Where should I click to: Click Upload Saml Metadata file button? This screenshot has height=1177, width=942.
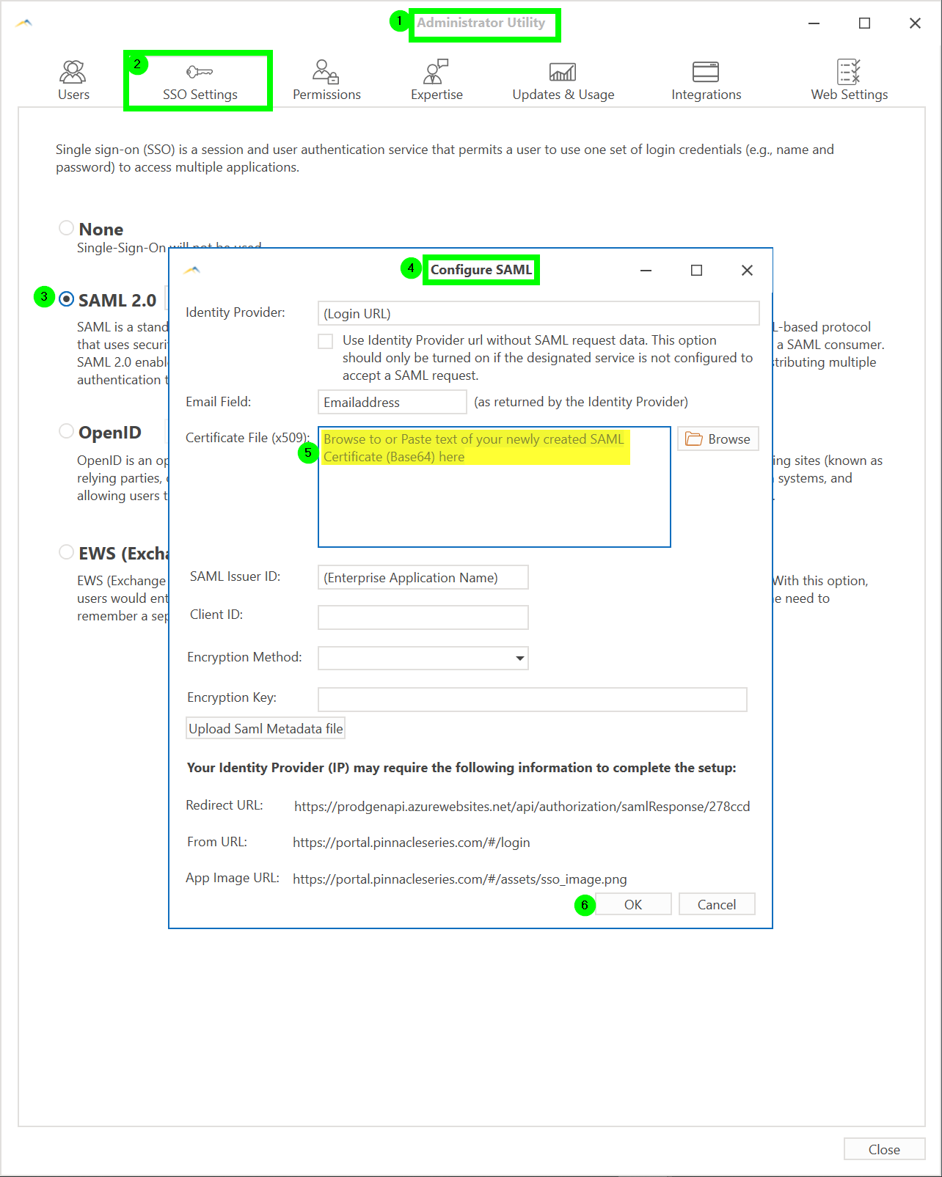pos(266,728)
